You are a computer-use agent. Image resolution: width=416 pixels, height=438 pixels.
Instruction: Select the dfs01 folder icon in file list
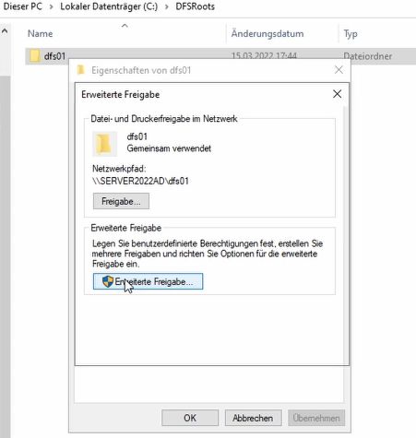click(x=35, y=55)
